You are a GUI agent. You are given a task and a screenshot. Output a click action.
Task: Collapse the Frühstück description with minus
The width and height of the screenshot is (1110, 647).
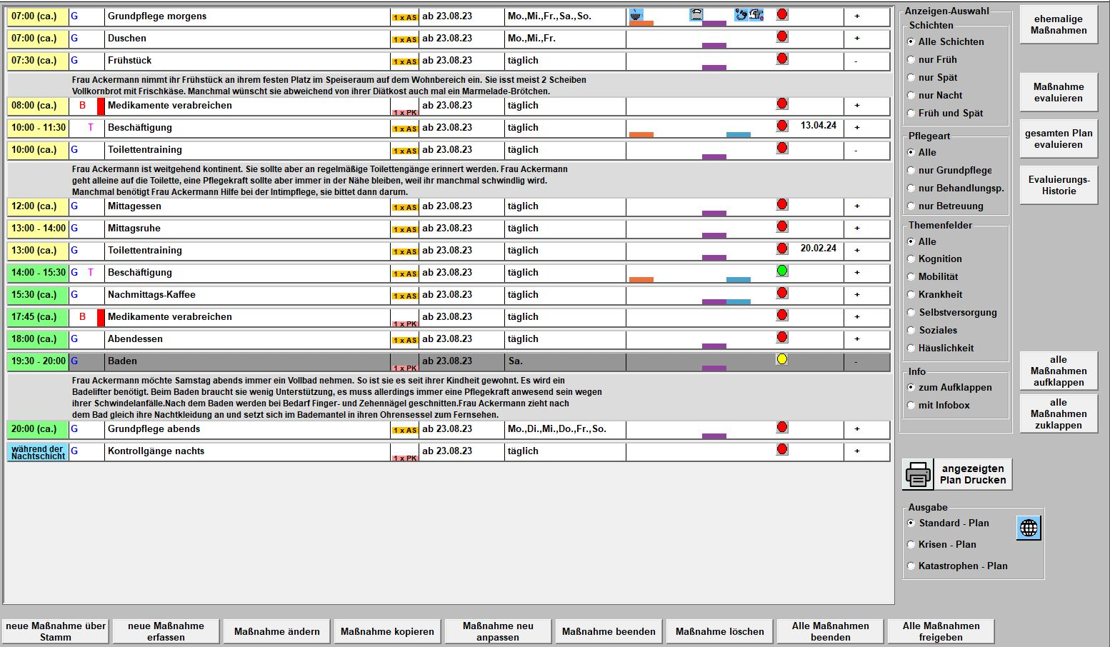pos(856,61)
